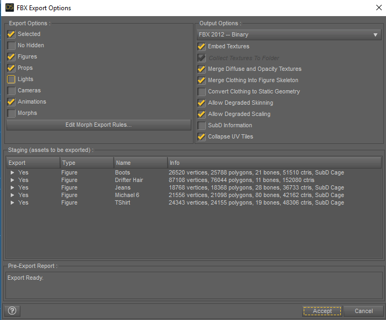386x320 pixels.
Task: Sort by the Export column header
Action: click(x=33, y=163)
